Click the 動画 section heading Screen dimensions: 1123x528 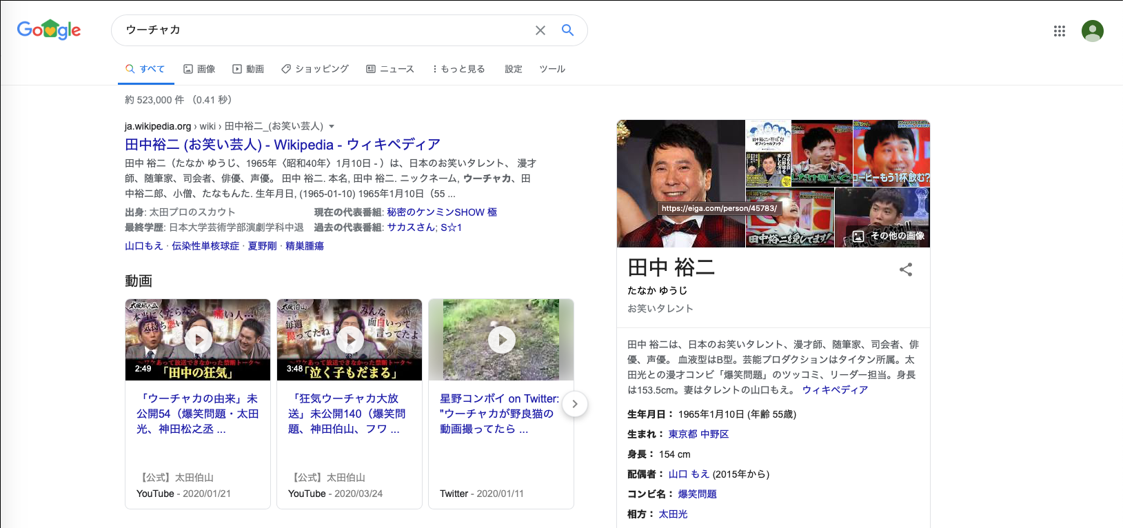coord(139,281)
